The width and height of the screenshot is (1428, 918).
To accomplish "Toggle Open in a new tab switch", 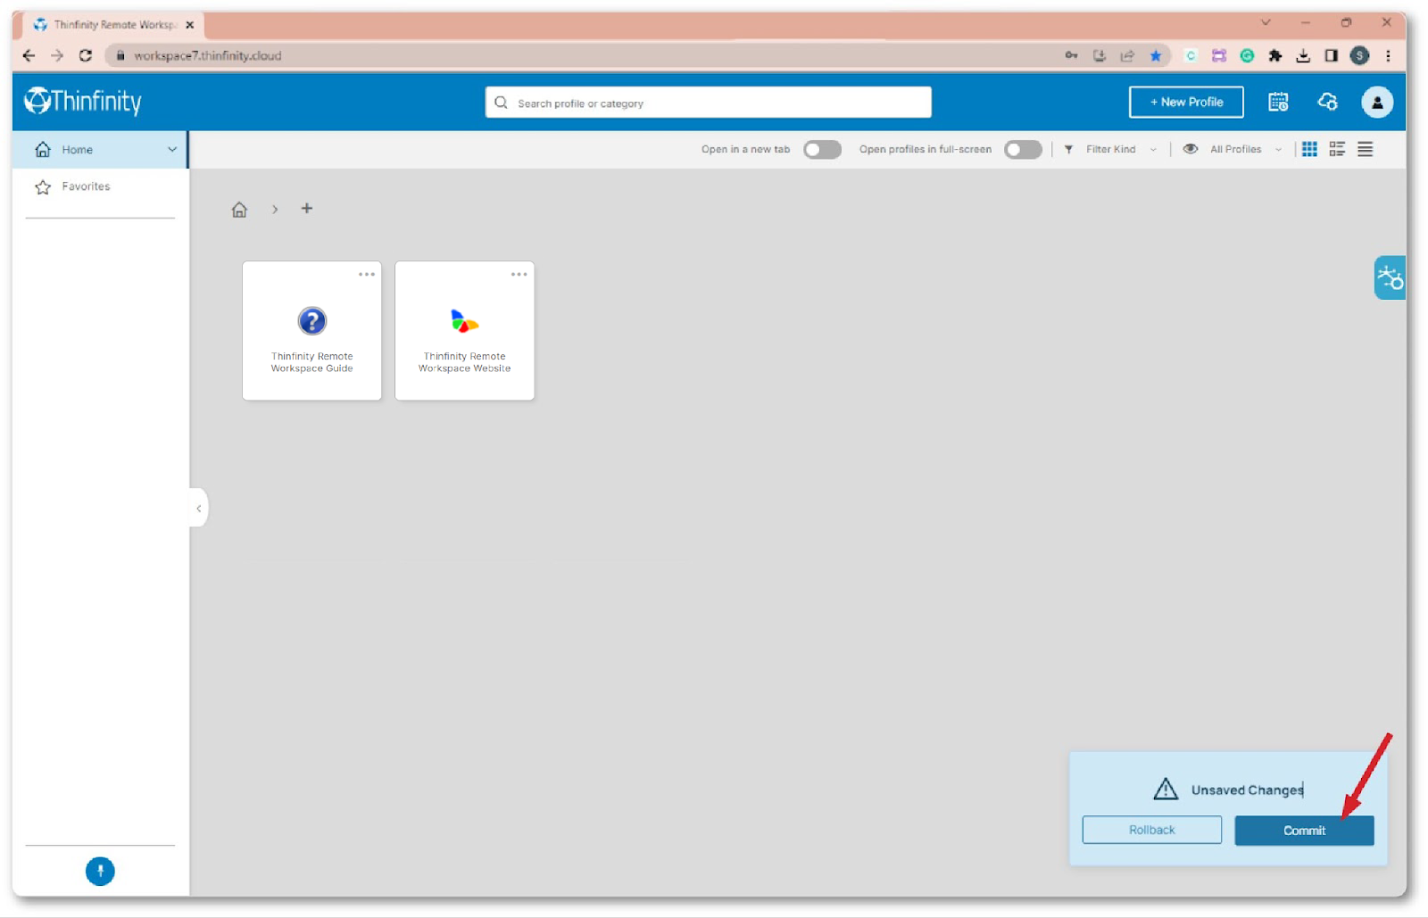I will [x=822, y=150].
